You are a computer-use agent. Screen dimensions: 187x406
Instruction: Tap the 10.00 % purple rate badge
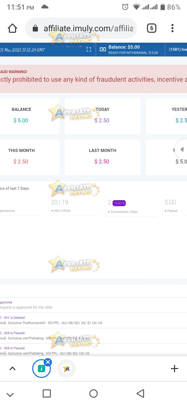[119, 203]
